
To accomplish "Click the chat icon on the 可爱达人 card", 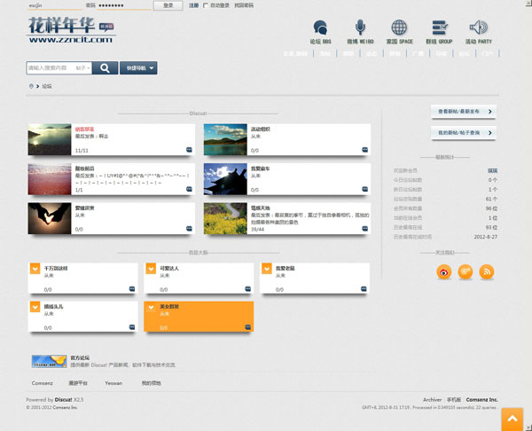I will point(248,289).
